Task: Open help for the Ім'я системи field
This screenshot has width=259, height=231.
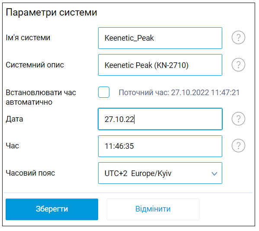Action: click(x=238, y=38)
